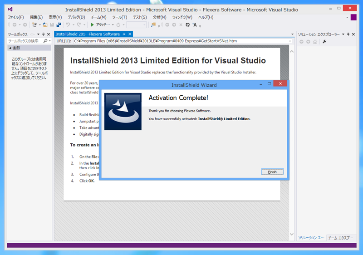Open the toolbox search options dropdown arrow
The image size is (363, 255).
click(50, 41)
